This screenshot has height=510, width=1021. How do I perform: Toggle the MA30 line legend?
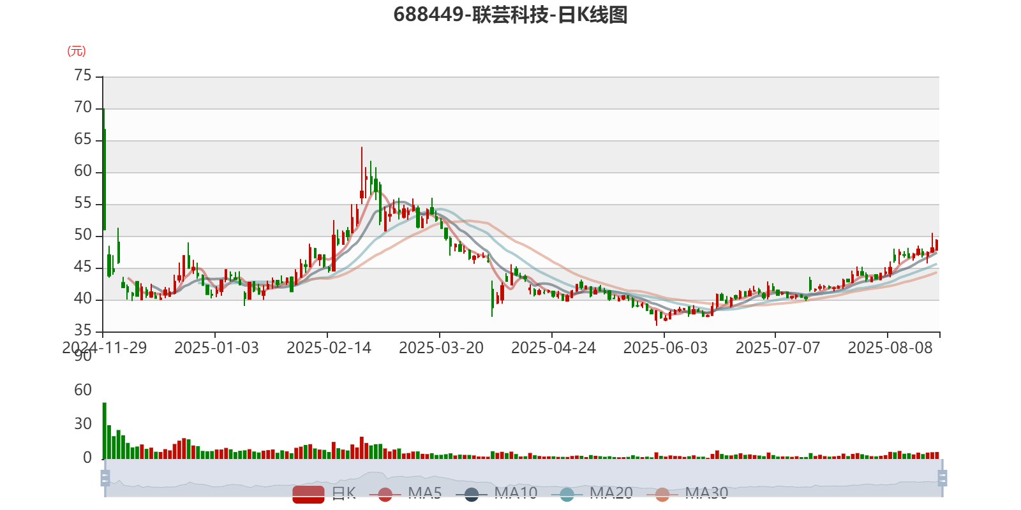point(687,493)
